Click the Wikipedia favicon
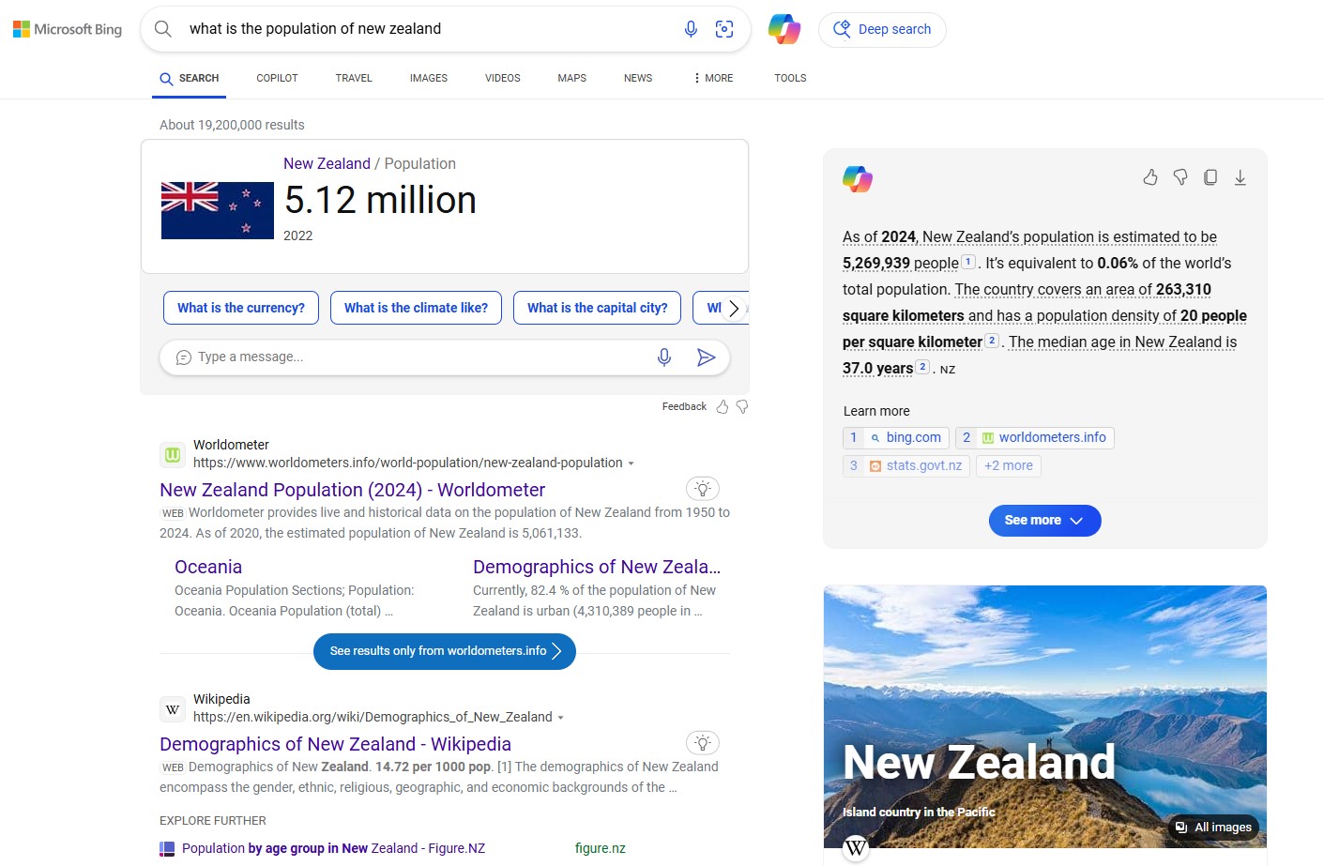This screenshot has height=866, width=1324. click(x=173, y=709)
